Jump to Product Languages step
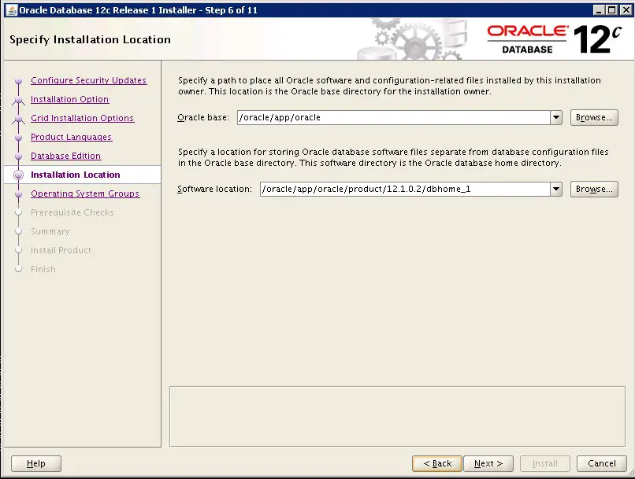Image resolution: width=635 pixels, height=479 pixels. 71,137
